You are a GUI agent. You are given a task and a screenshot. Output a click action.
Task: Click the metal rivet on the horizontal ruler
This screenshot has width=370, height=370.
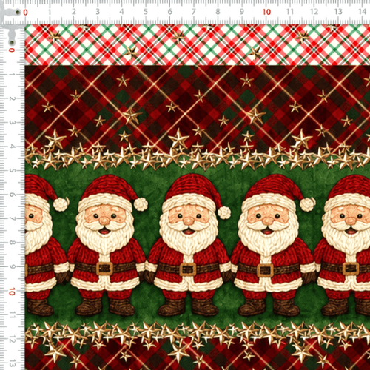(18, 12)
